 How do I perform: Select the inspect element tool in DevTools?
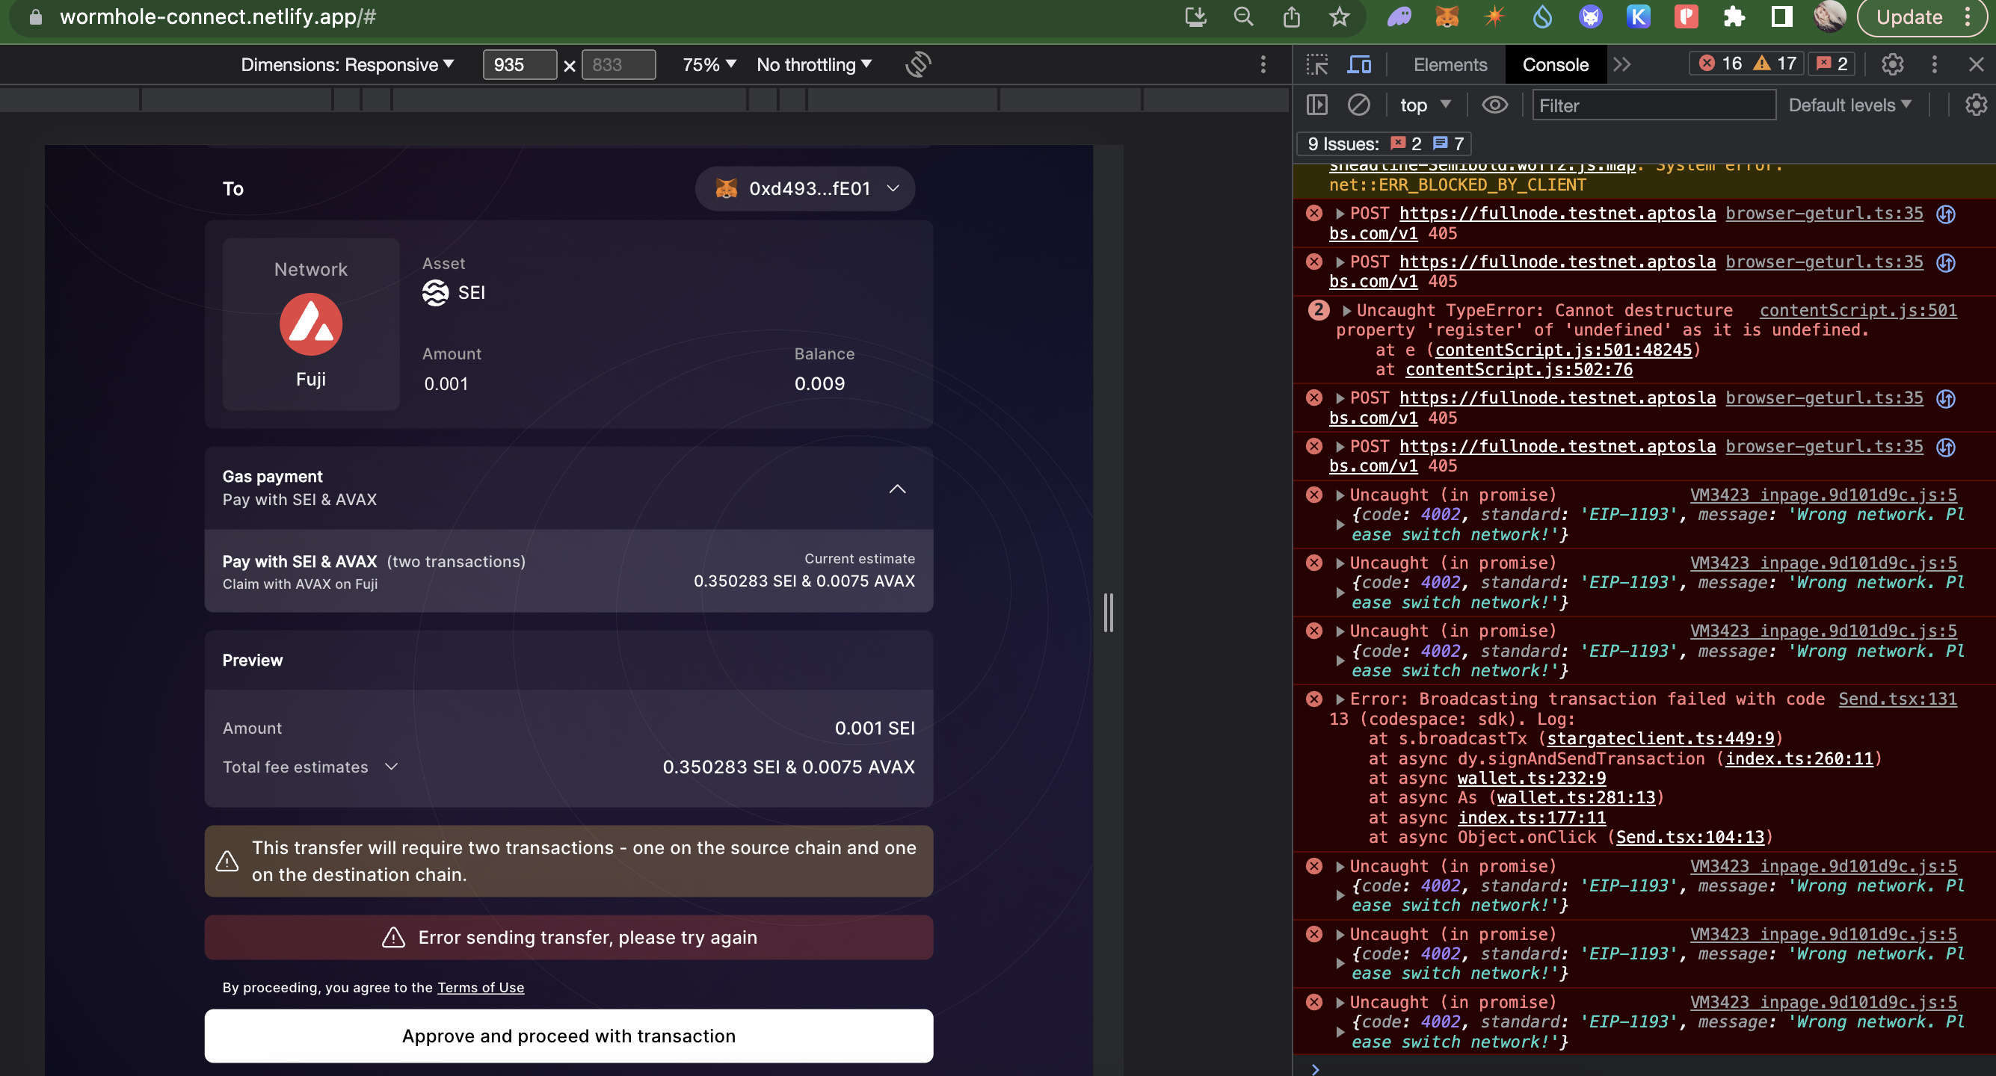(x=1316, y=64)
